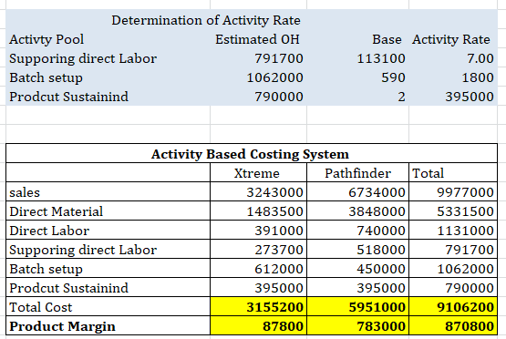The height and width of the screenshot is (339, 506).
Task: Select Estimated OH value 1062000
Action: point(275,77)
